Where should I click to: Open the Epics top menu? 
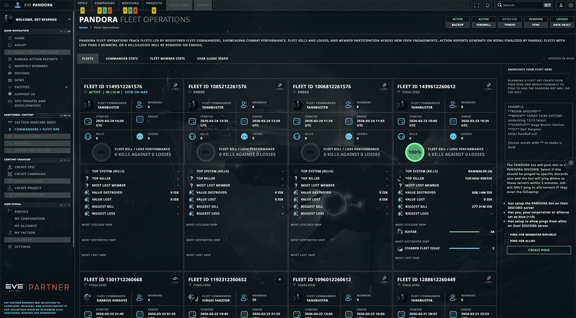pyautogui.click(x=83, y=3)
